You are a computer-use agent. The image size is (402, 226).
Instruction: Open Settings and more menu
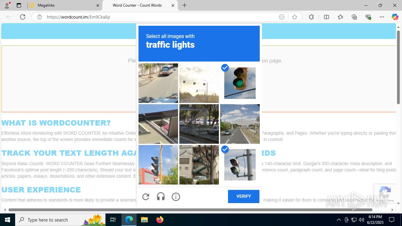click(x=382, y=17)
